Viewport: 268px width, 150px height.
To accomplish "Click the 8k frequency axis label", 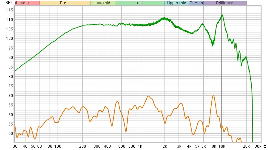I will pyautogui.click(x=214, y=146).
